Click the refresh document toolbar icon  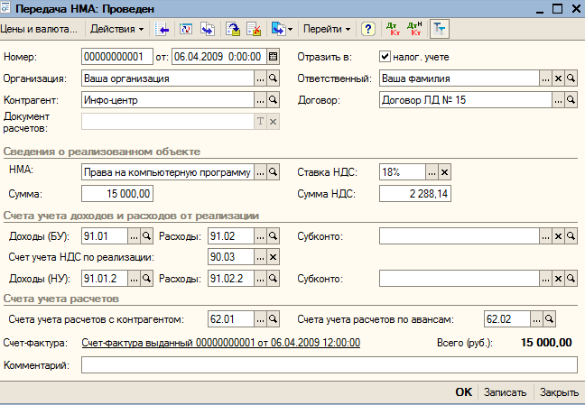click(x=185, y=29)
